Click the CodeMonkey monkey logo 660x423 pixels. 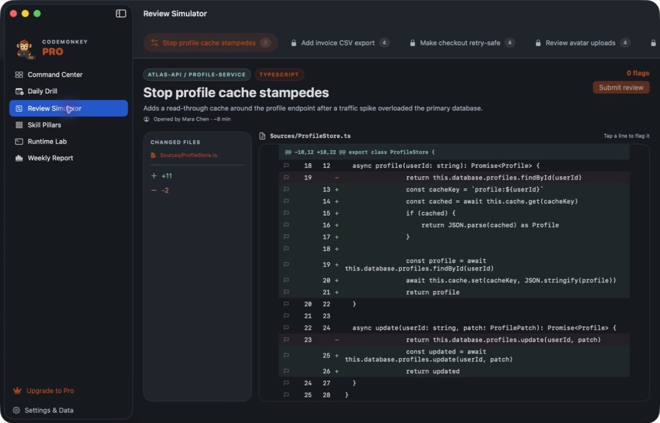[25, 49]
